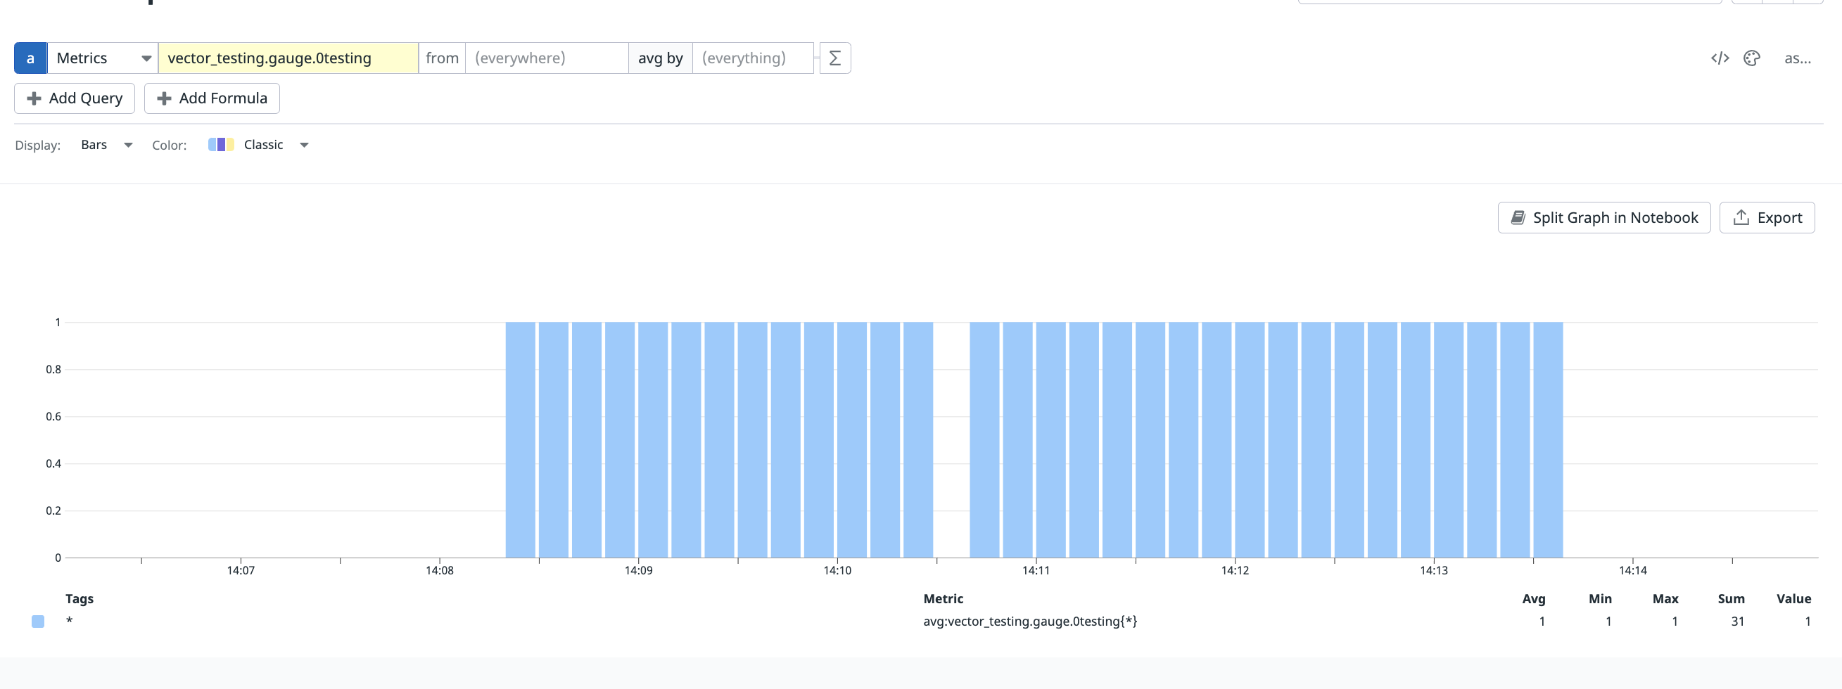Screen dimensions: 1842x689
Task: Edit the vector_testing.gauge.0testing query field
Action: pos(288,58)
